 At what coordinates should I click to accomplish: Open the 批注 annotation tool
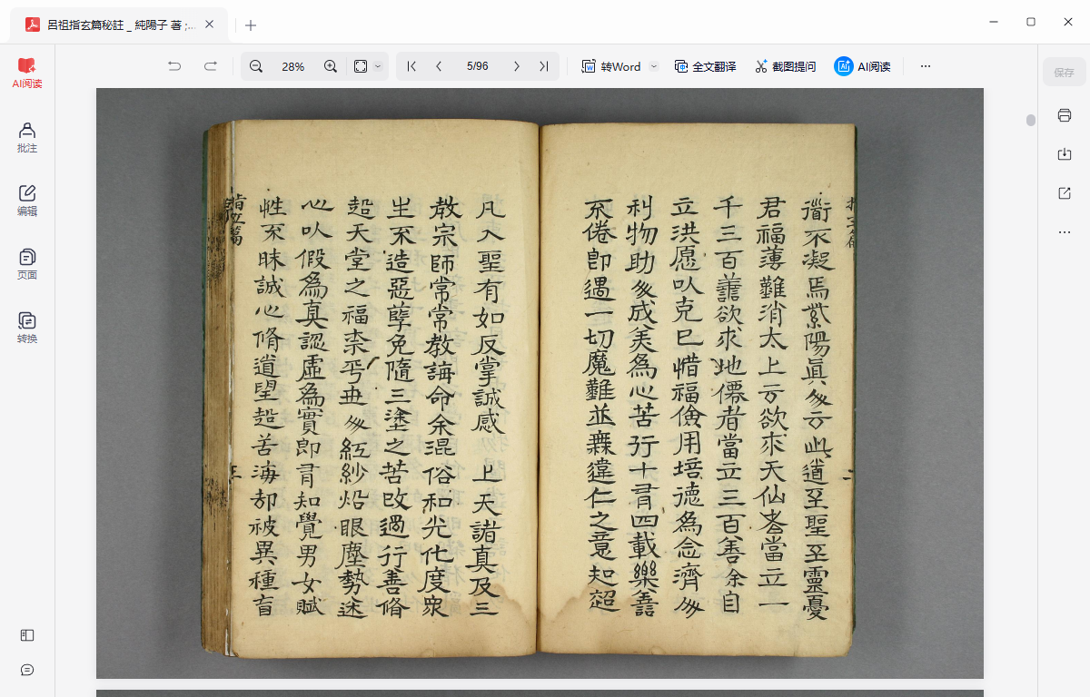click(27, 137)
